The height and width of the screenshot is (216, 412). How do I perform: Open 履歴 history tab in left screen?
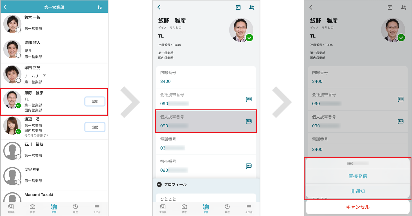(x=75, y=209)
